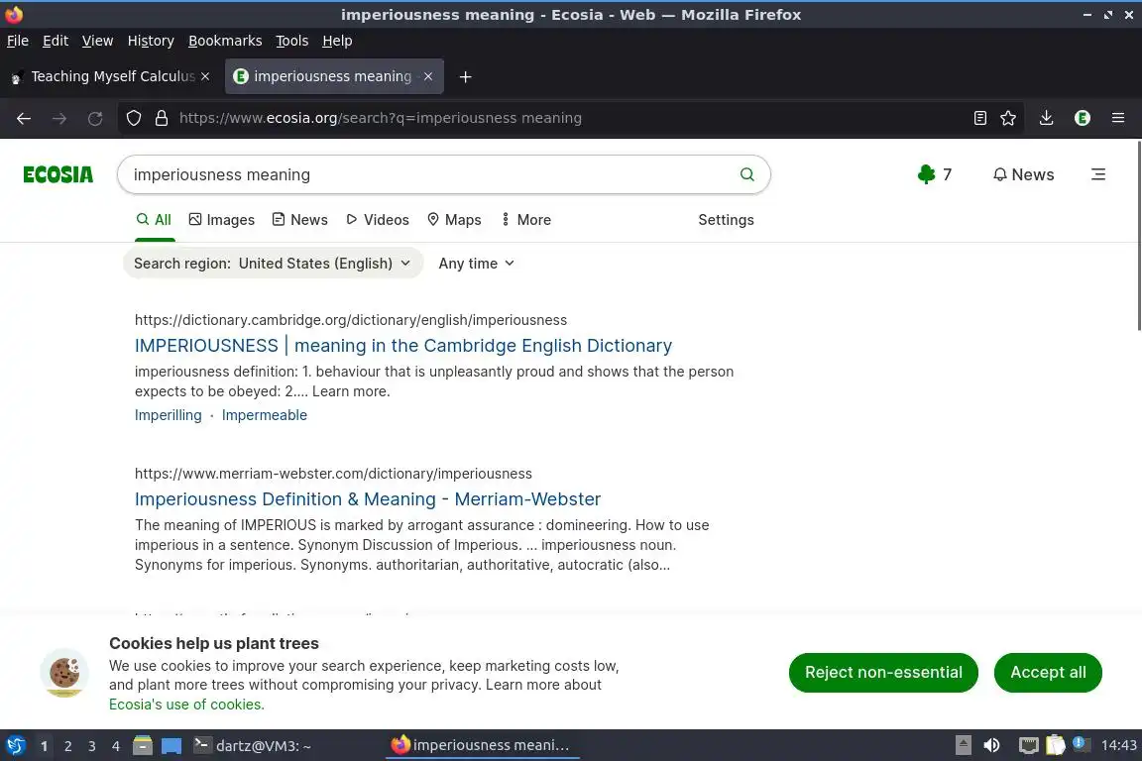Go back with the browser back arrow
Image resolution: width=1142 pixels, height=761 pixels.
tap(24, 118)
